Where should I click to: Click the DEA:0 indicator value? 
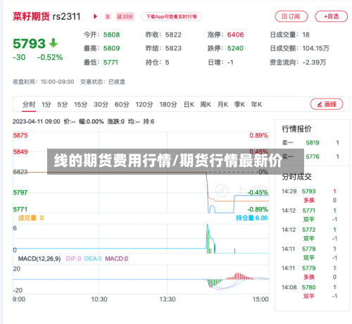[93, 258]
